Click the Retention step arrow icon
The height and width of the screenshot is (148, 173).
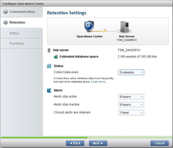coord(6,23)
